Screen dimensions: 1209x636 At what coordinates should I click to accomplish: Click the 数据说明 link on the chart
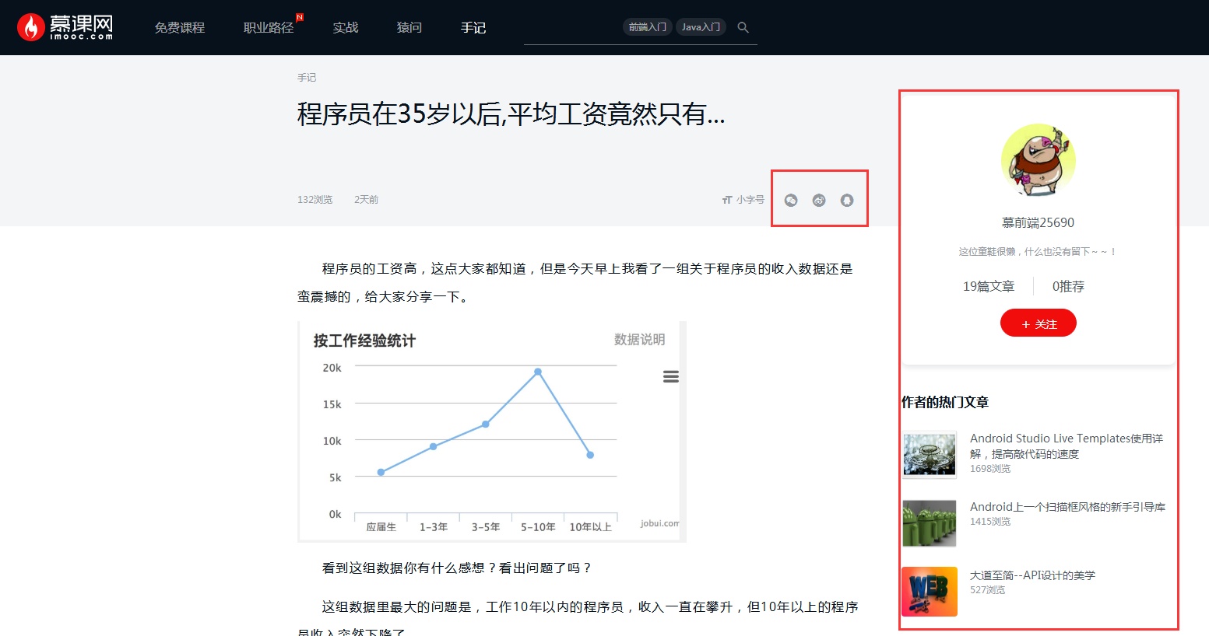(x=639, y=339)
